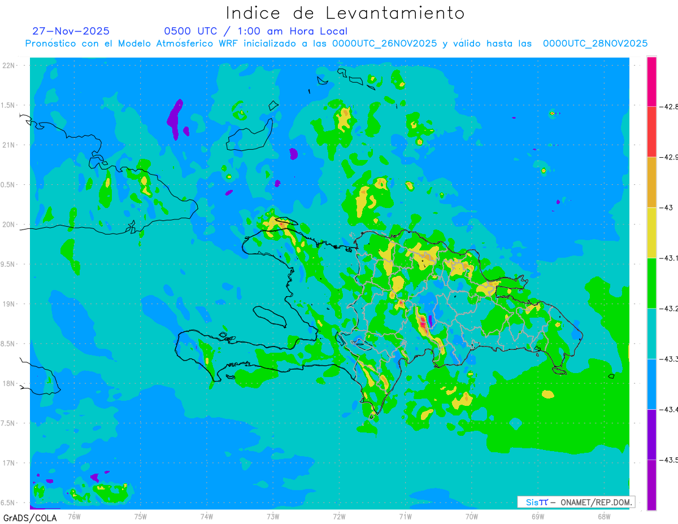Viewport: 678px width, 524px height.
Task: Click latitude label '22N'
Action: point(9,65)
